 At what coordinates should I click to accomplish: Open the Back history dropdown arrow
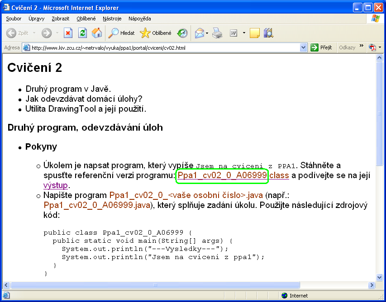point(34,33)
